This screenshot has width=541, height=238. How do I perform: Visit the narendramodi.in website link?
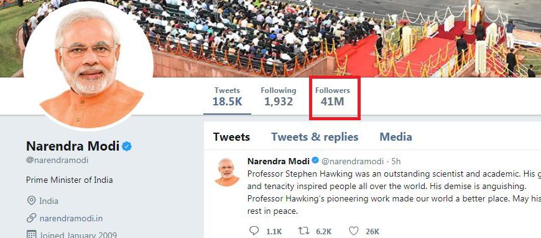[x=71, y=218]
